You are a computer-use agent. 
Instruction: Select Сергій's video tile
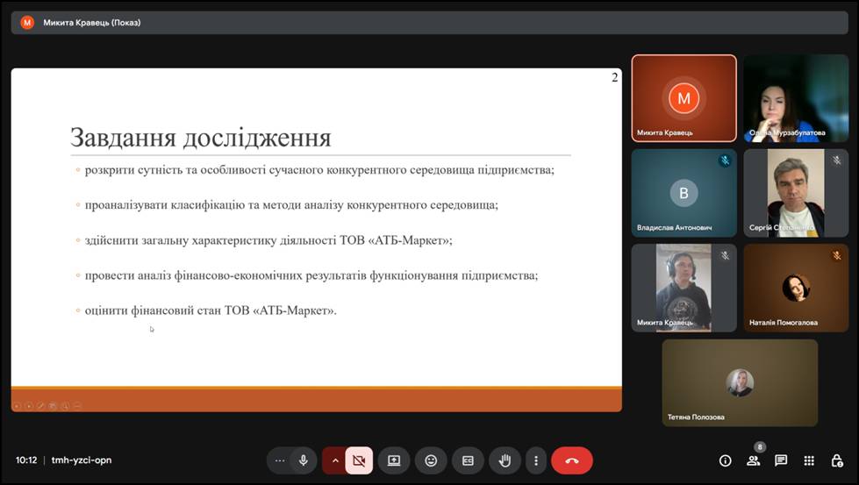pyautogui.click(x=796, y=192)
